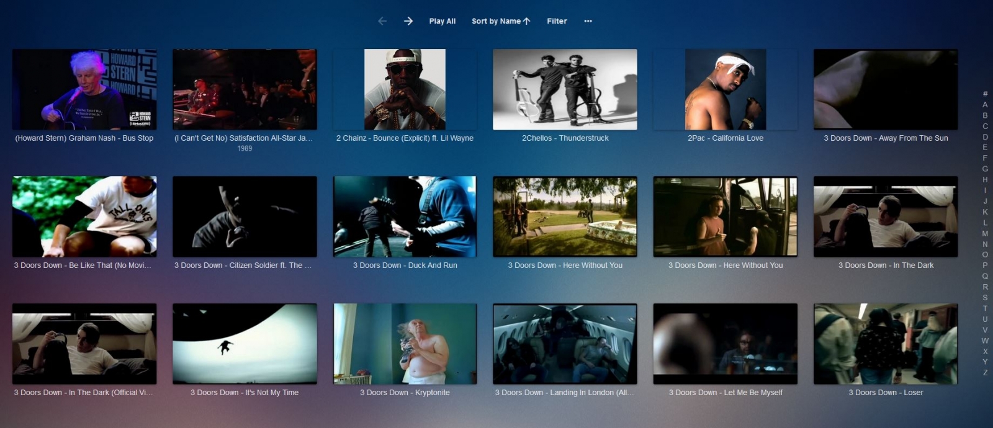This screenshot has width=993, height=428.
Task: Jump to letter X in alphabet picker
Action: click(985, 351)
